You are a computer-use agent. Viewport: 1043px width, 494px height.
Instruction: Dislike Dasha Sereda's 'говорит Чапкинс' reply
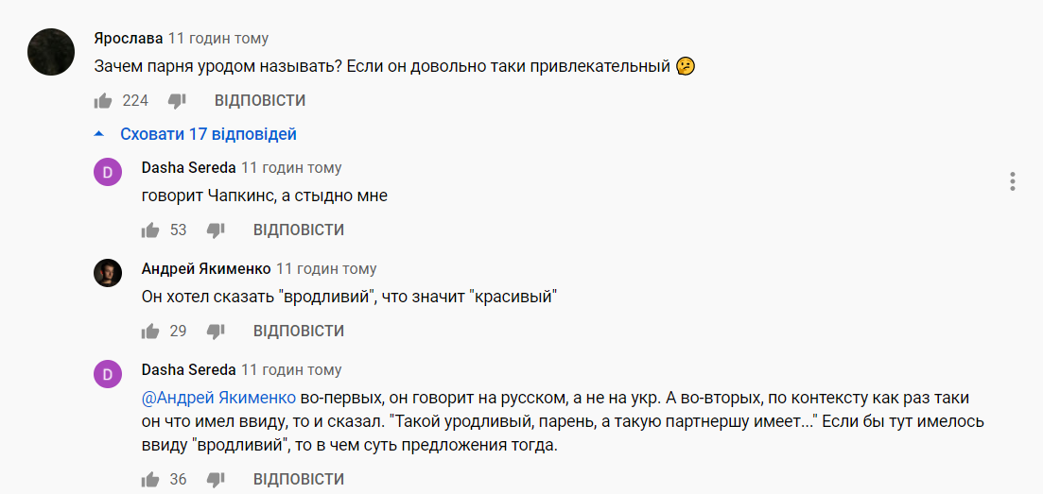216,230
